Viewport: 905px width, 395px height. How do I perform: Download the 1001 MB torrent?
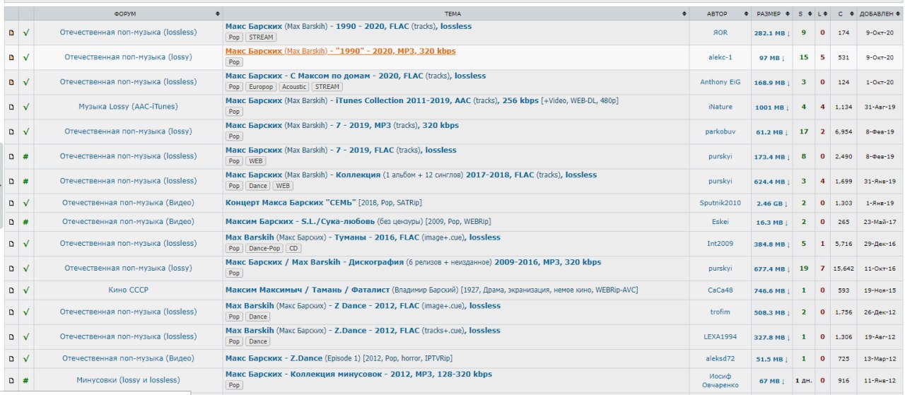point(771,107)
